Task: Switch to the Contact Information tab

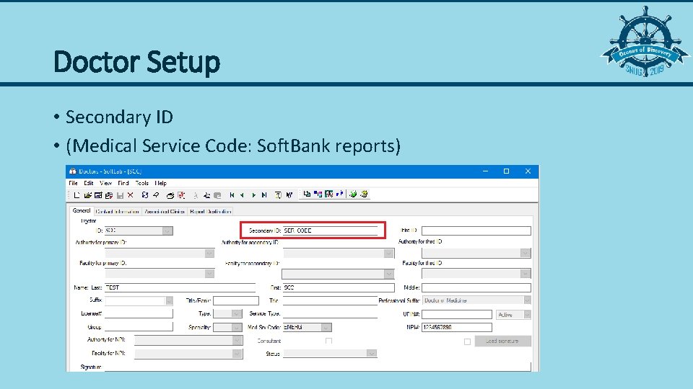Action: click(118, 212)
